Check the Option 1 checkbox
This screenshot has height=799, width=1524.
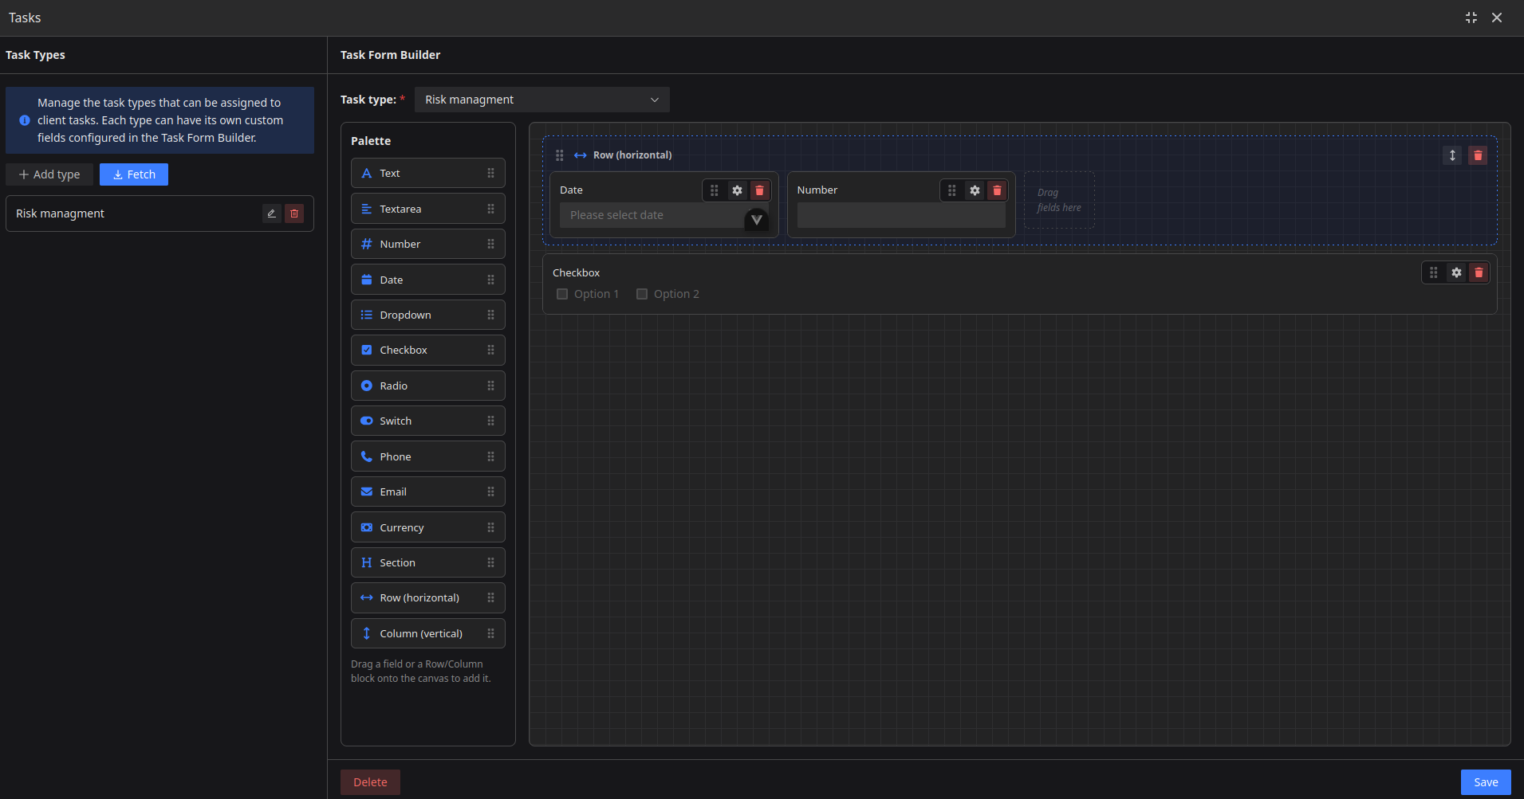pyautogui.click(x=562, y=294)
